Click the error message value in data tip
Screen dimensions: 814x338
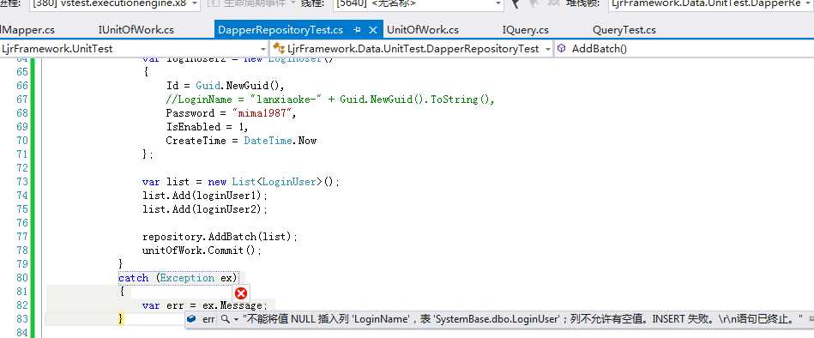pos(523,319)
